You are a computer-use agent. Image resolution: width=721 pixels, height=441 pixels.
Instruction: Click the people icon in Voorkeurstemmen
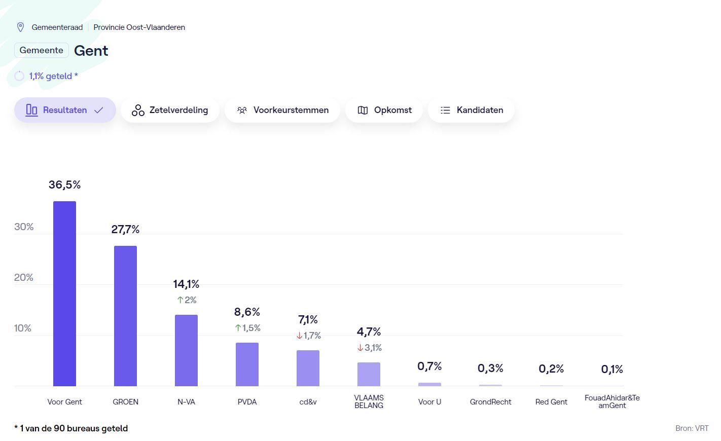coord(242,110)
